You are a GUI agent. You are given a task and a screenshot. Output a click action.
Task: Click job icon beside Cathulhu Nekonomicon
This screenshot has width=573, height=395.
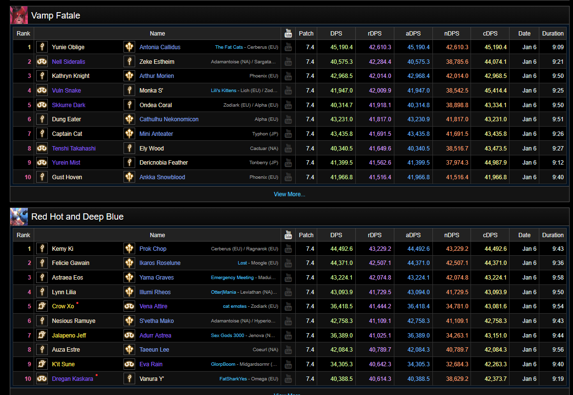pos(129,119)
